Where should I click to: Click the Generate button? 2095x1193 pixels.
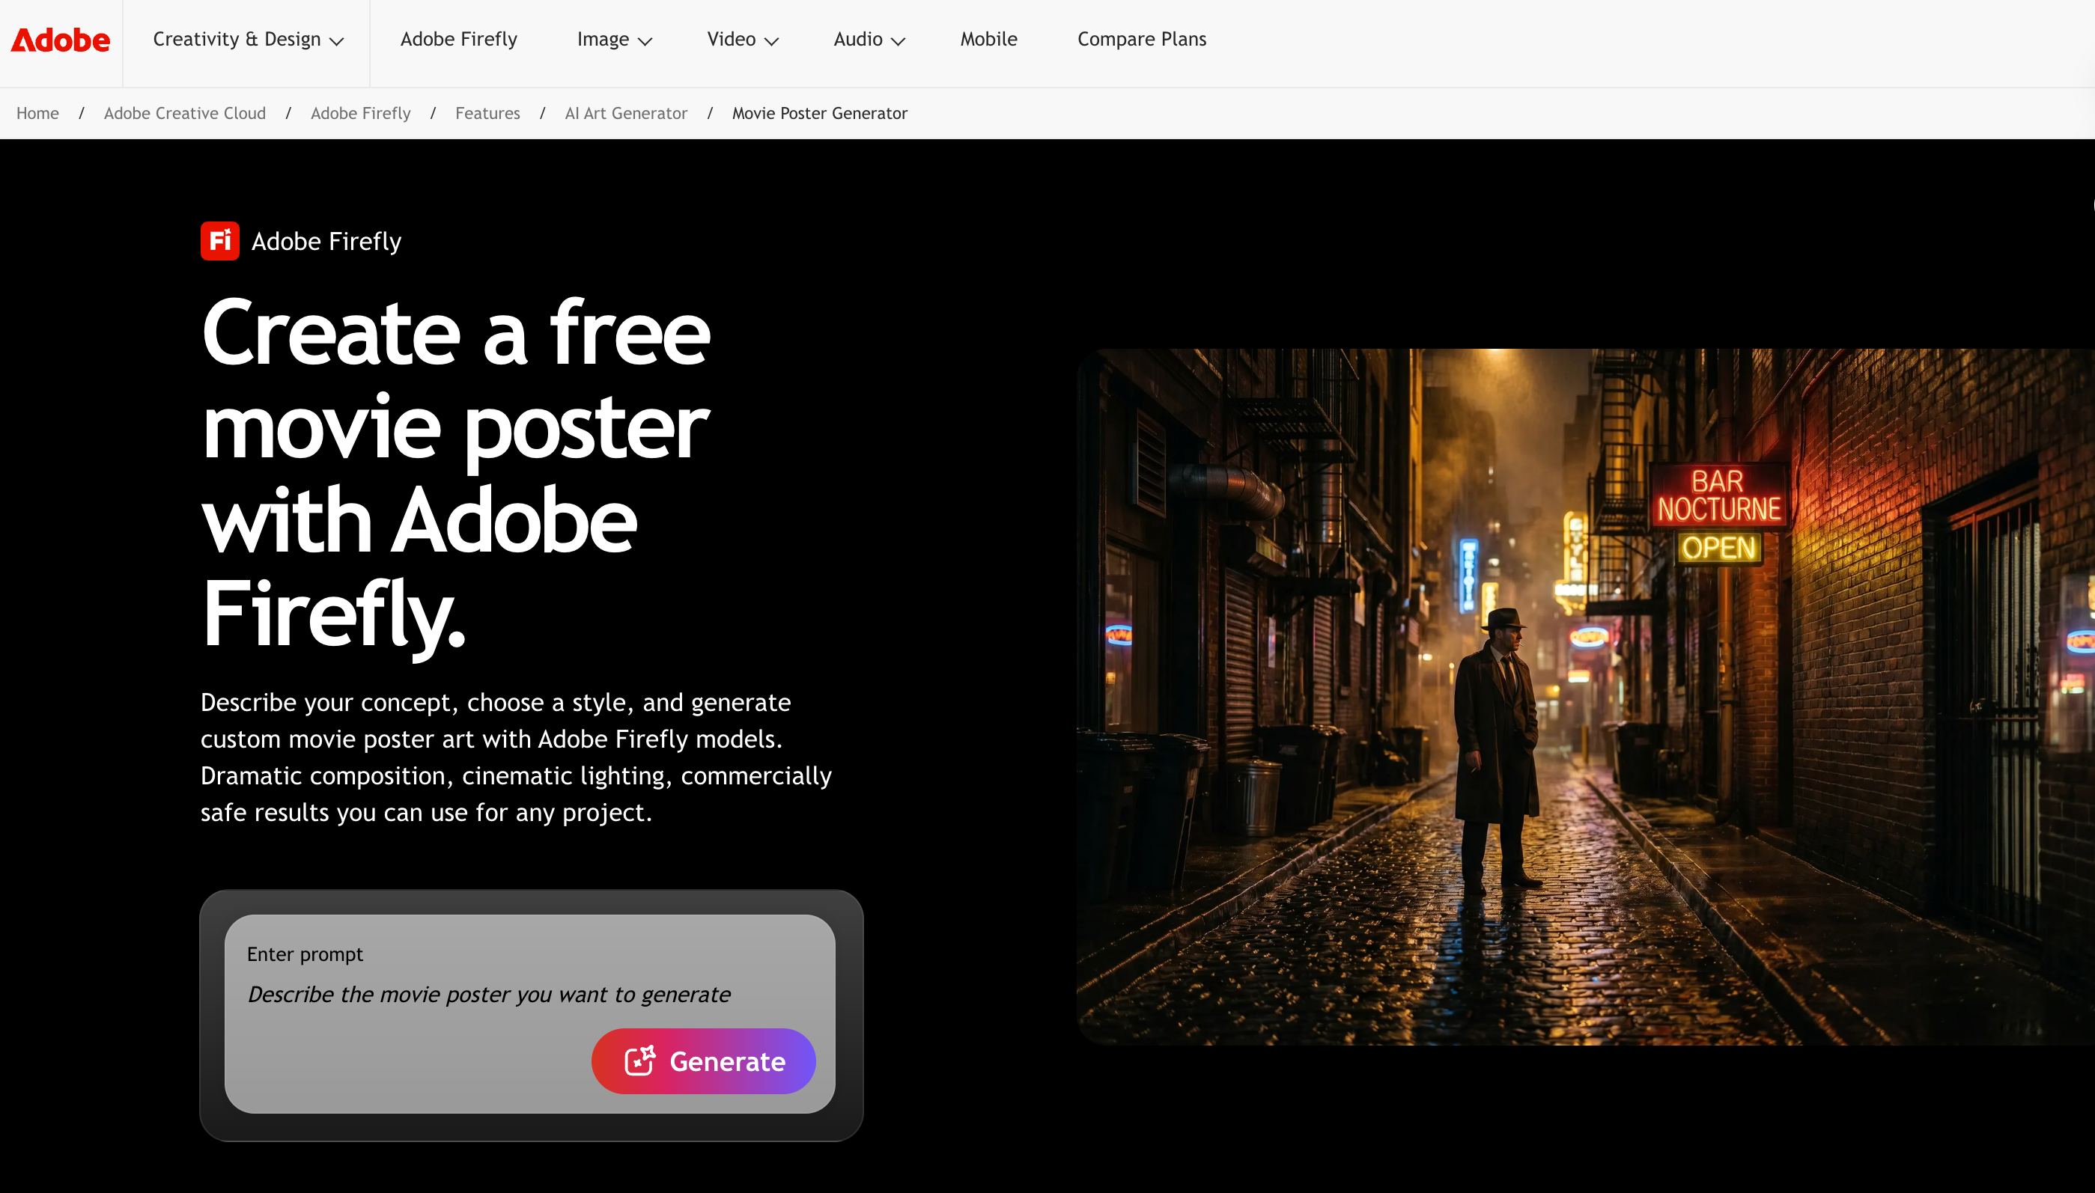703,1061
